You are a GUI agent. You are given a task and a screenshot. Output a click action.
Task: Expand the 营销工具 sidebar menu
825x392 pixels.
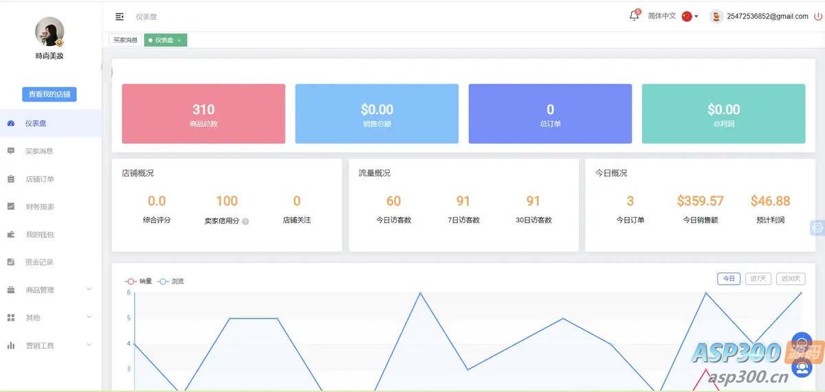coord(49,346)
